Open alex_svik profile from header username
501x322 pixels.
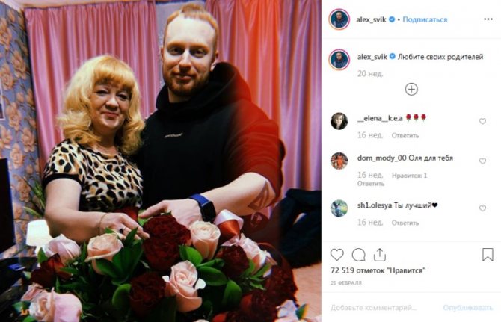click(x=372, y=19)
